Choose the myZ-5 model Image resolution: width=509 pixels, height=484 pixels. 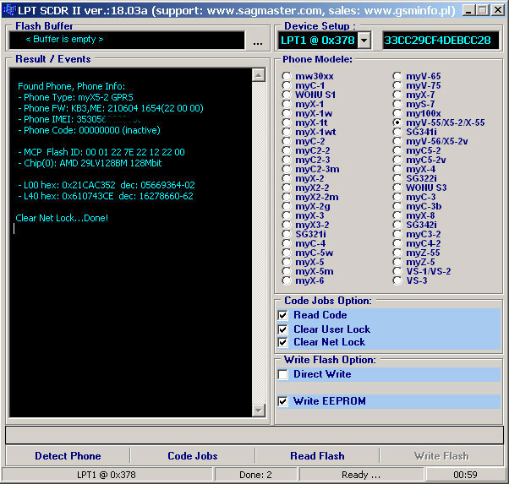[x=397, y=262]
